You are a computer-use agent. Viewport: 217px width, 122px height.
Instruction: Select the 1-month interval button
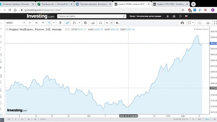click(x=43, y=23)
